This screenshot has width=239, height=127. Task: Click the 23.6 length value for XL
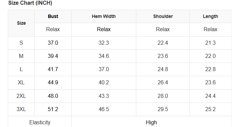click(210, 83)
